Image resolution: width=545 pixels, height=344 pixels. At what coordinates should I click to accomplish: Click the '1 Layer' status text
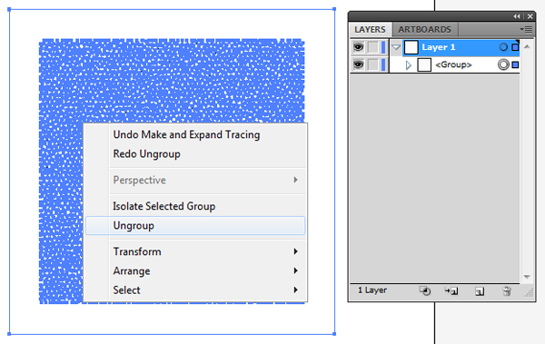[372, 290]
